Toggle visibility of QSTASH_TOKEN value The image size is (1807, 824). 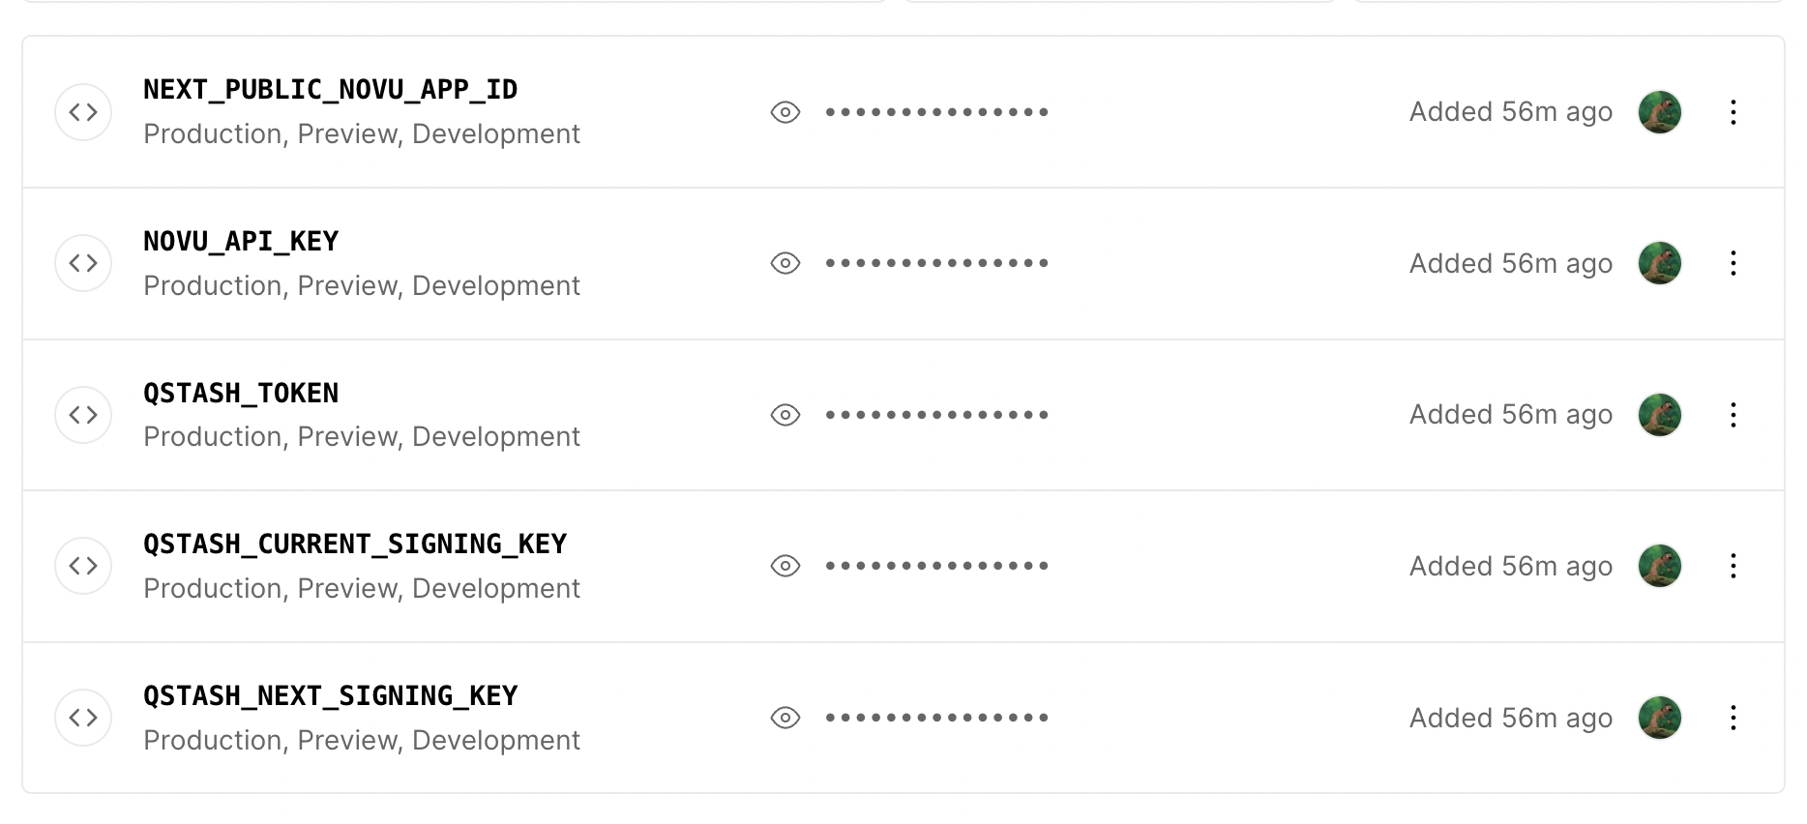click(785, 415)
